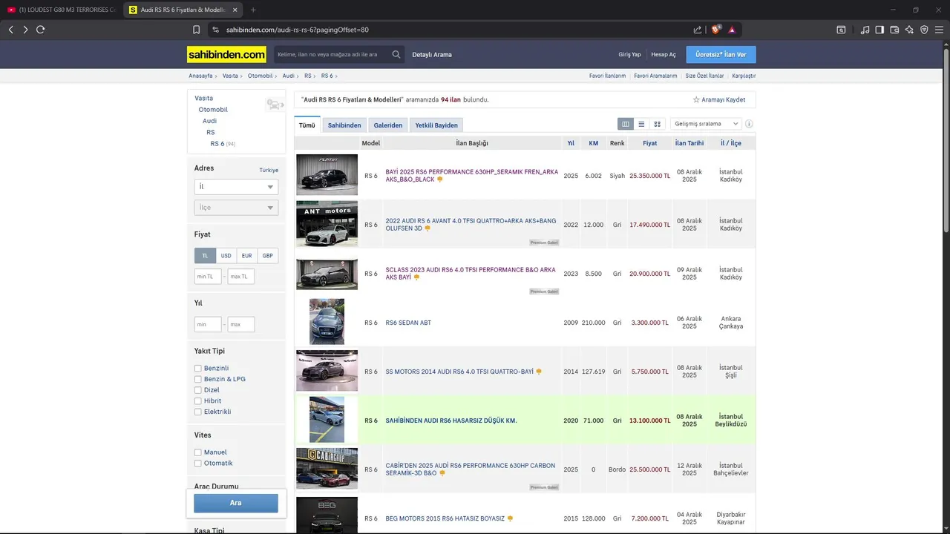Open a new browser tab with plus icon

253,10
